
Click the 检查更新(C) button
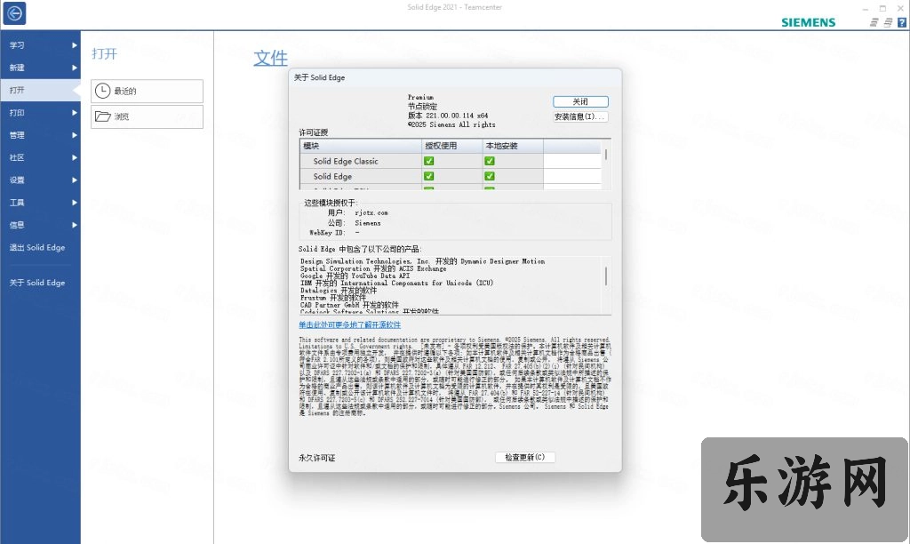(524, 458)
